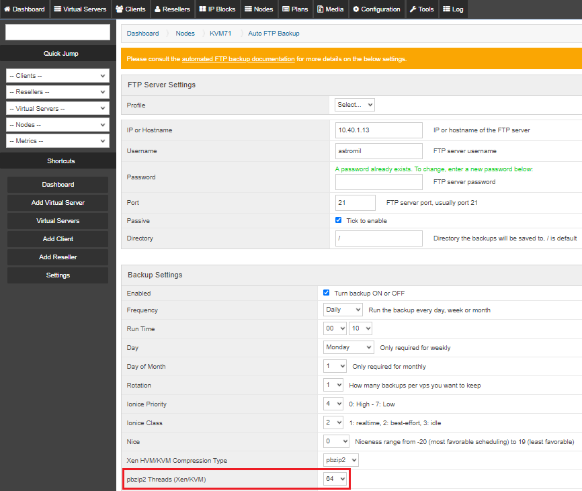
Task: Click the Add Virtual Server shortcut button
Action: (x=58, y=203)
